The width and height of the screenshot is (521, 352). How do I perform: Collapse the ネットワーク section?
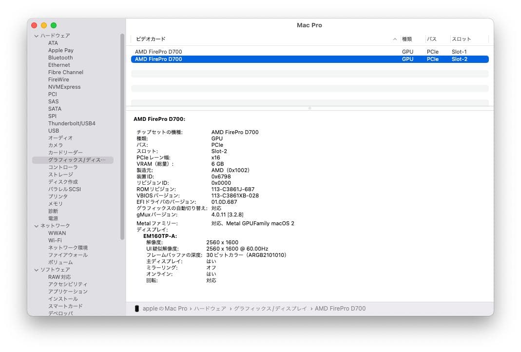click(x=36, y=226)
